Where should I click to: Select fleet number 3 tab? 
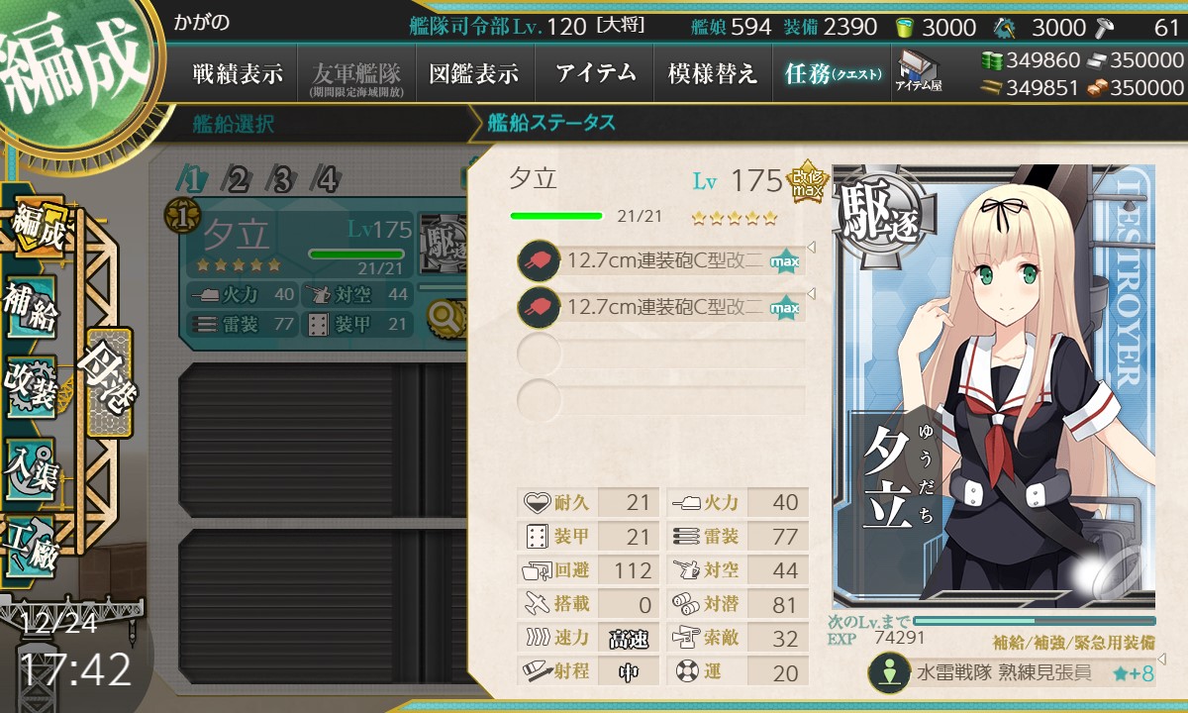point(282,179)
